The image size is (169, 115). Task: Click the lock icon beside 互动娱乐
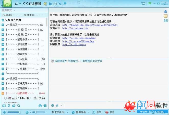point(3,88)
